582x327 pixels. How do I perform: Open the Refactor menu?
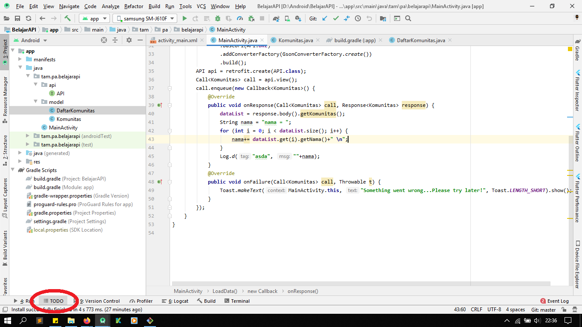[134, 6]
